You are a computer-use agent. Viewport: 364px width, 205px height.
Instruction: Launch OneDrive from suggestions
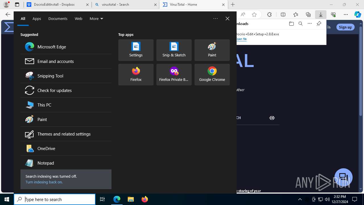click(66, 148)
